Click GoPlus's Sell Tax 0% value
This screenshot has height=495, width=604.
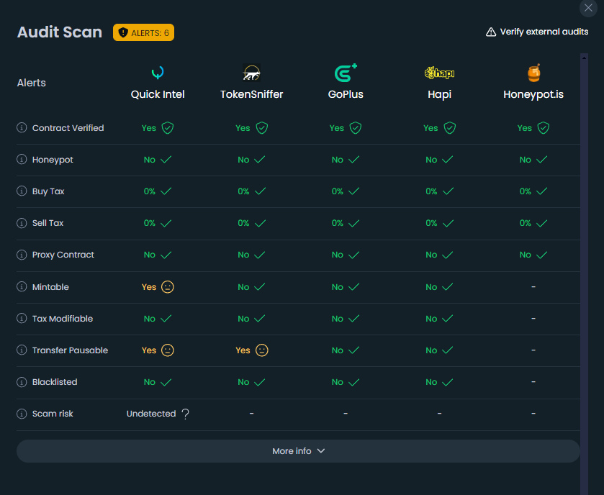[x=338, y=223]
